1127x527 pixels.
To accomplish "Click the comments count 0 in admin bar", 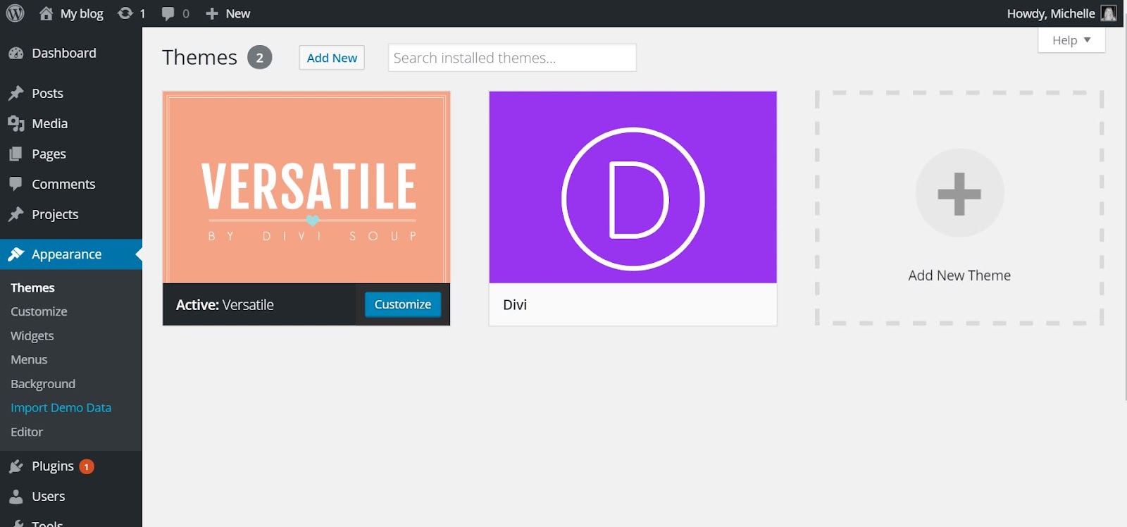I will [x=186, y=13].
